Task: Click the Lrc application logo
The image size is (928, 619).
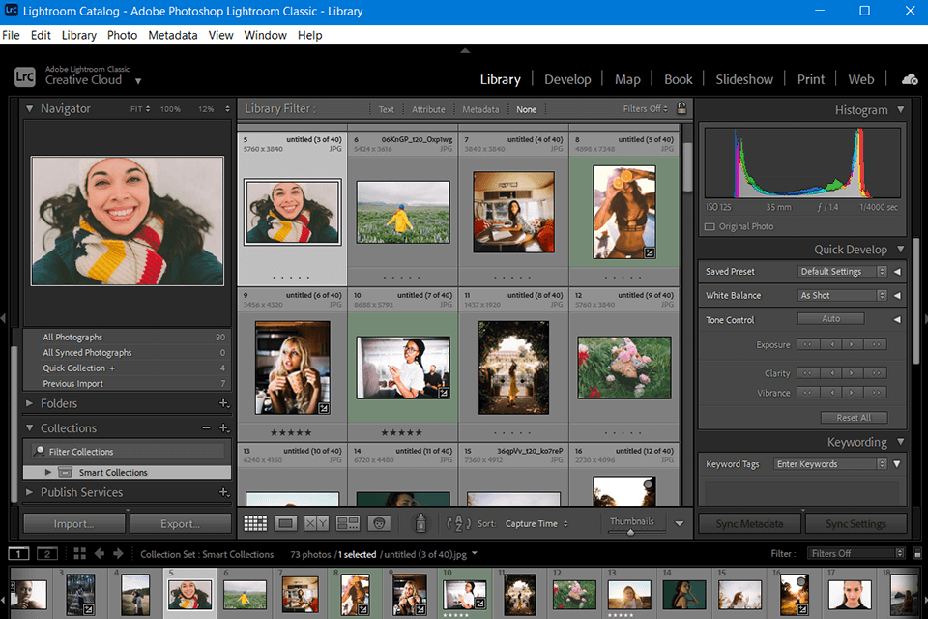Action: (25, 77)
